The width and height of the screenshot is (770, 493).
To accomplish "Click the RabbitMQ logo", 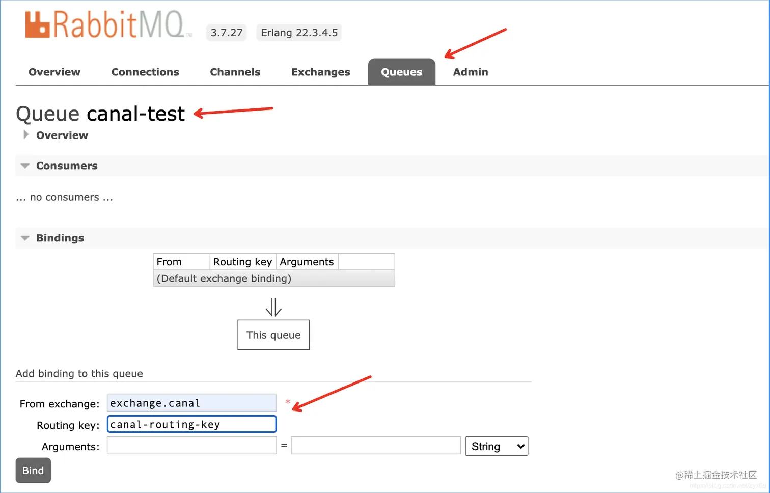I will coord(108,24).
